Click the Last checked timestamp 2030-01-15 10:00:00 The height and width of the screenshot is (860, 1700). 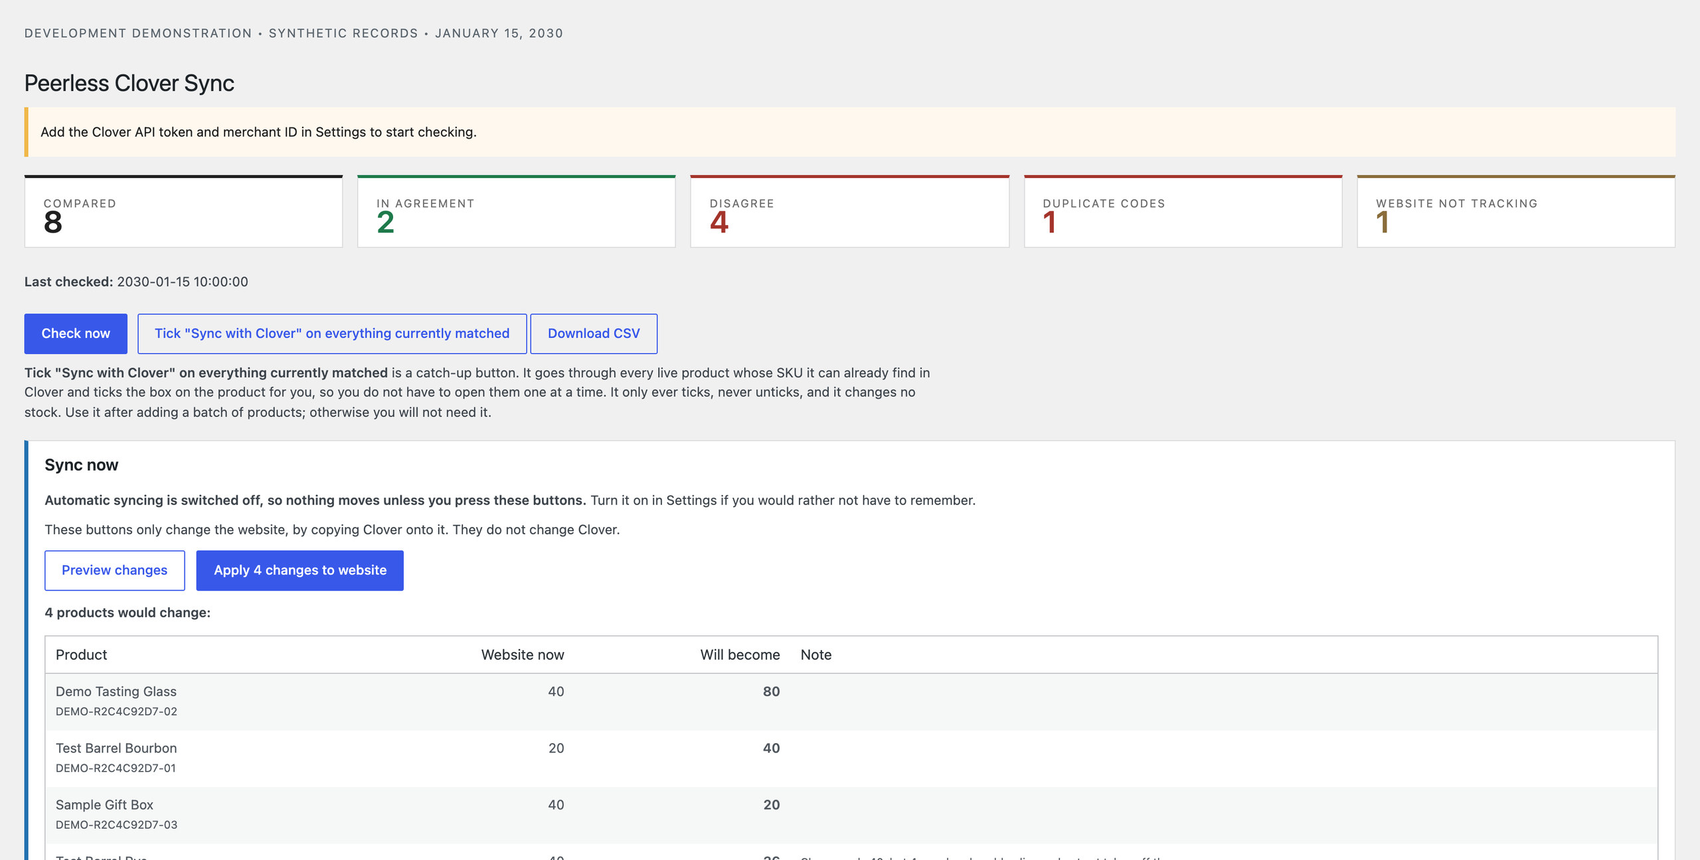point(183,282)
